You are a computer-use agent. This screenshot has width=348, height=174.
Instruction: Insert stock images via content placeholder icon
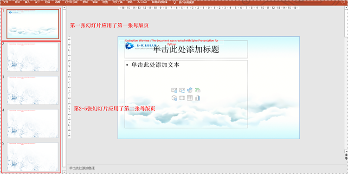click(x=174, y=90)
